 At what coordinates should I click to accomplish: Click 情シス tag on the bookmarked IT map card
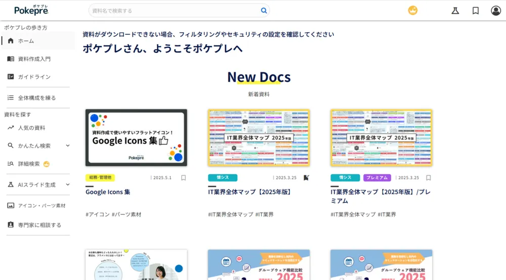tap(223, 178)
